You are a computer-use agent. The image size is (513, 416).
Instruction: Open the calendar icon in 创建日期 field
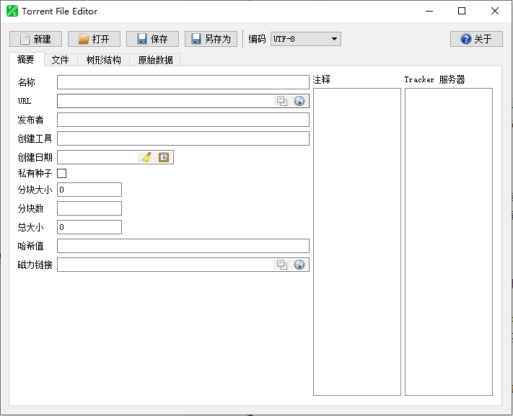[164, 157]
